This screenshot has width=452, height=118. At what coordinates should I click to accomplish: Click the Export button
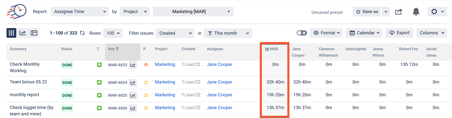399,33
